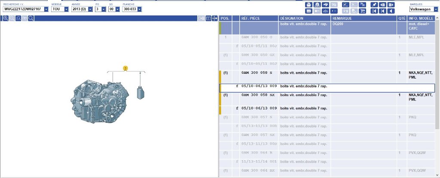The width and height of the screenshot is (440, 178).
Task: Click the RÉF. PIÈCE column header
Action: coord(259,18)
